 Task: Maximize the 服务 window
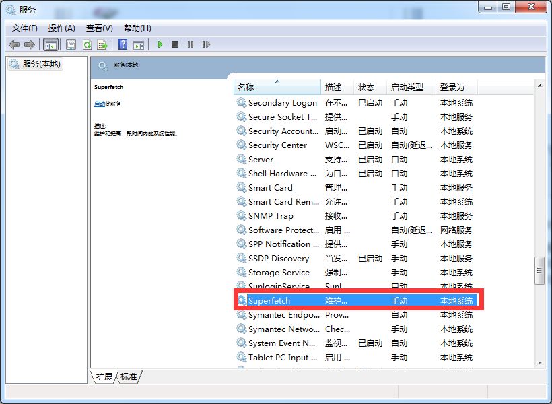coord(506,7)
